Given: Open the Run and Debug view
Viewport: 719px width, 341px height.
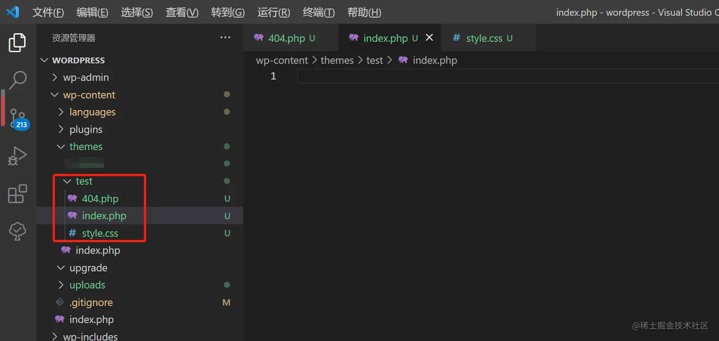Looking at the screenshot, I should pos(18,156).
